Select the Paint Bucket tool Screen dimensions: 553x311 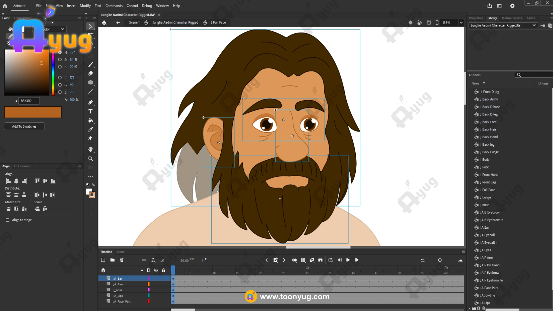pyautogui.click(x=90, y=120)
